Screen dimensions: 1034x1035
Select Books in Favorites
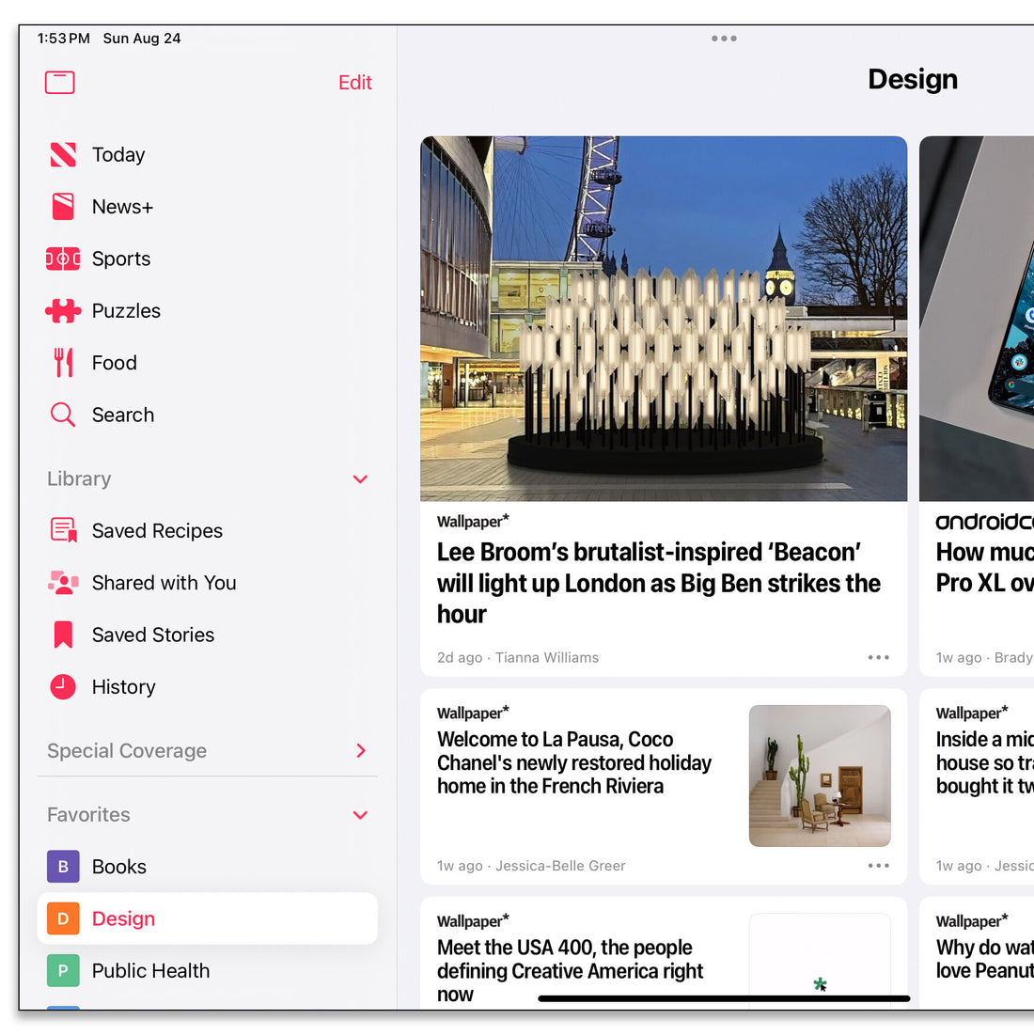point(118,867)
